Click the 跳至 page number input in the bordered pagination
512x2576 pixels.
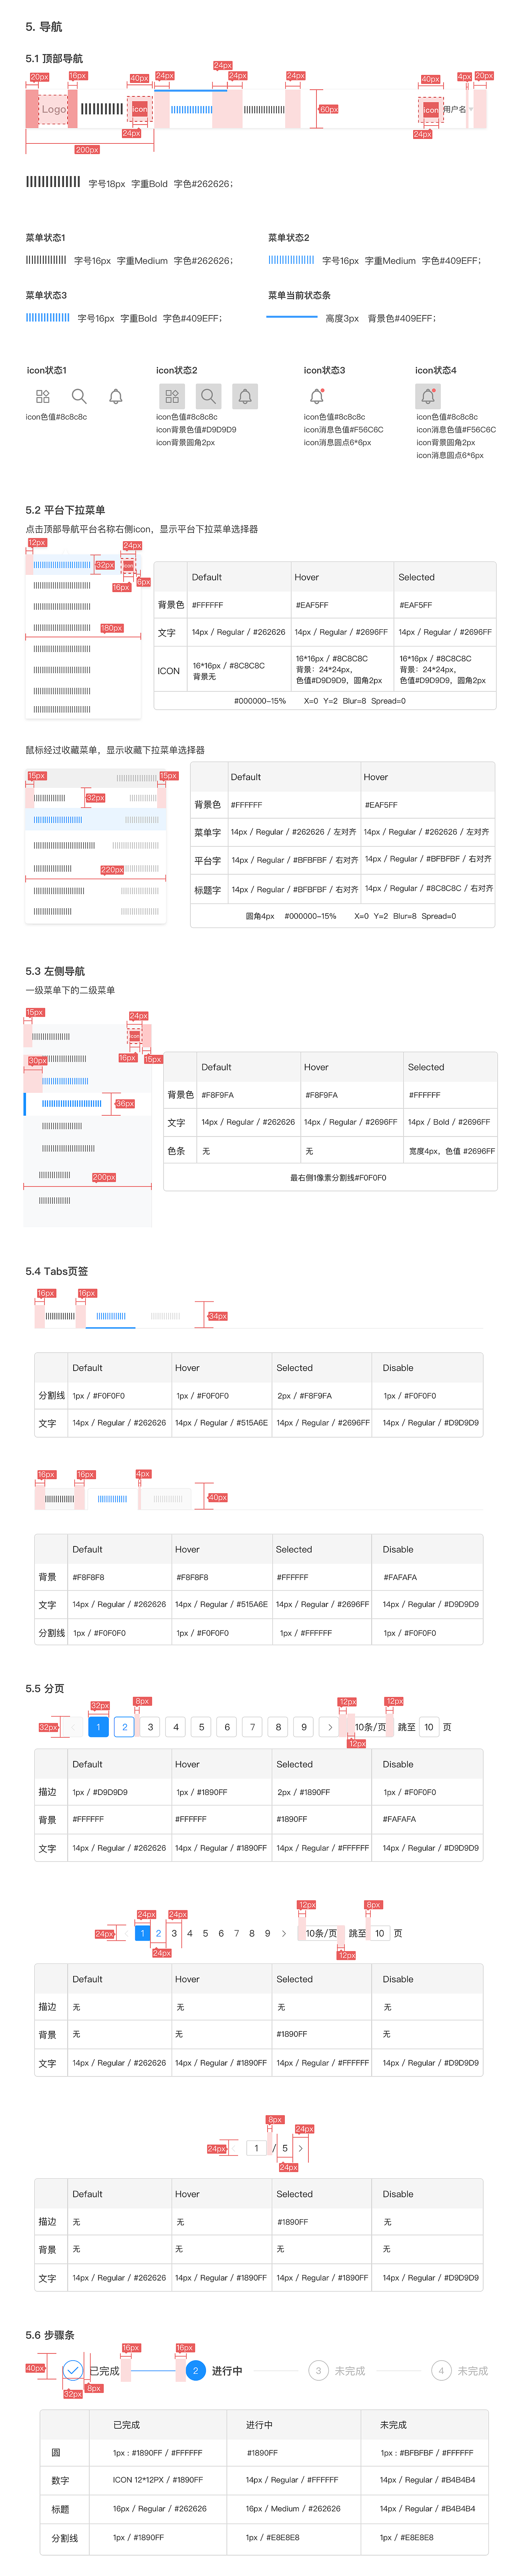tap(429, 1727)
